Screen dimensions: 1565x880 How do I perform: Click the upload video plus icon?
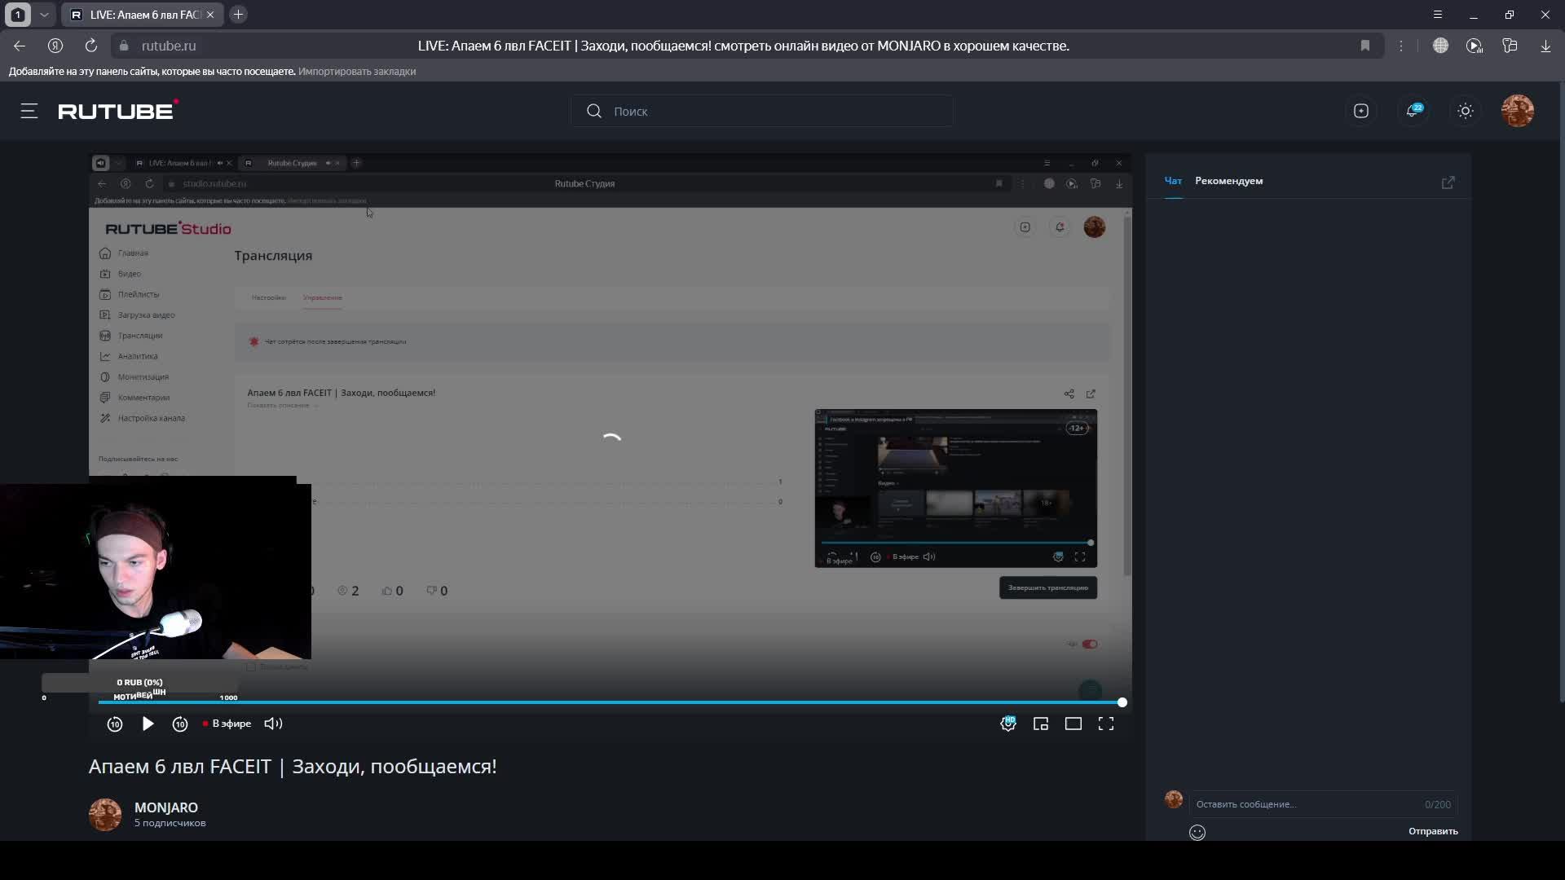tap(1361, 111)
